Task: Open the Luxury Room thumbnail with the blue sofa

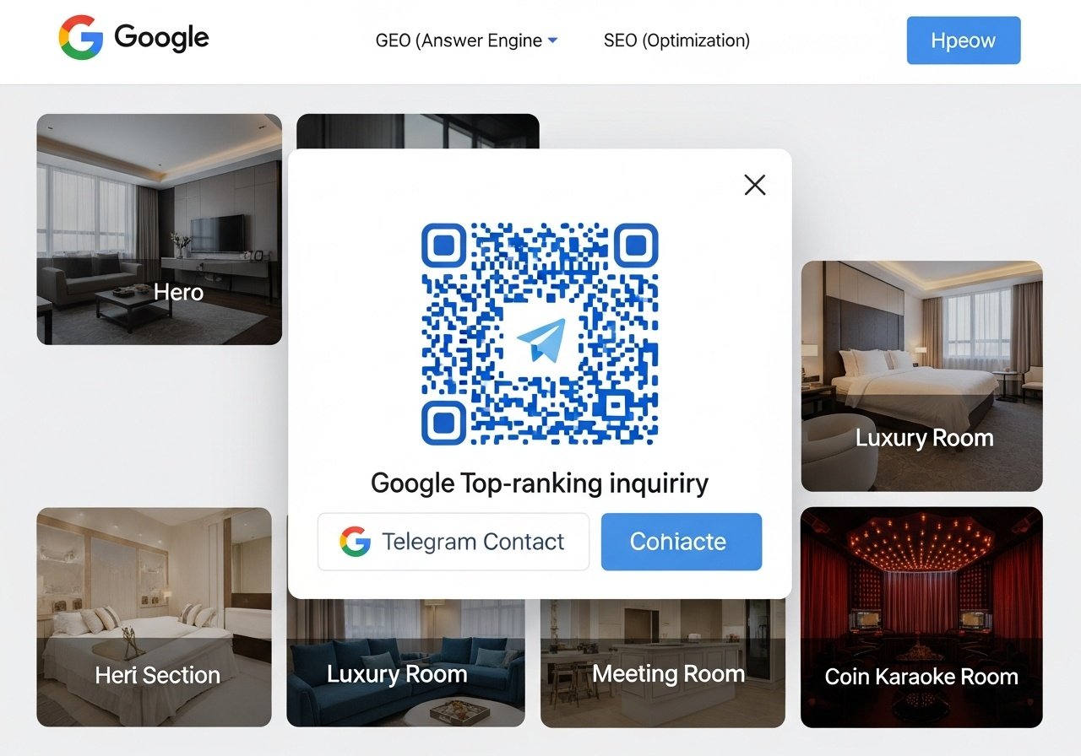Action: coord(405,663)
